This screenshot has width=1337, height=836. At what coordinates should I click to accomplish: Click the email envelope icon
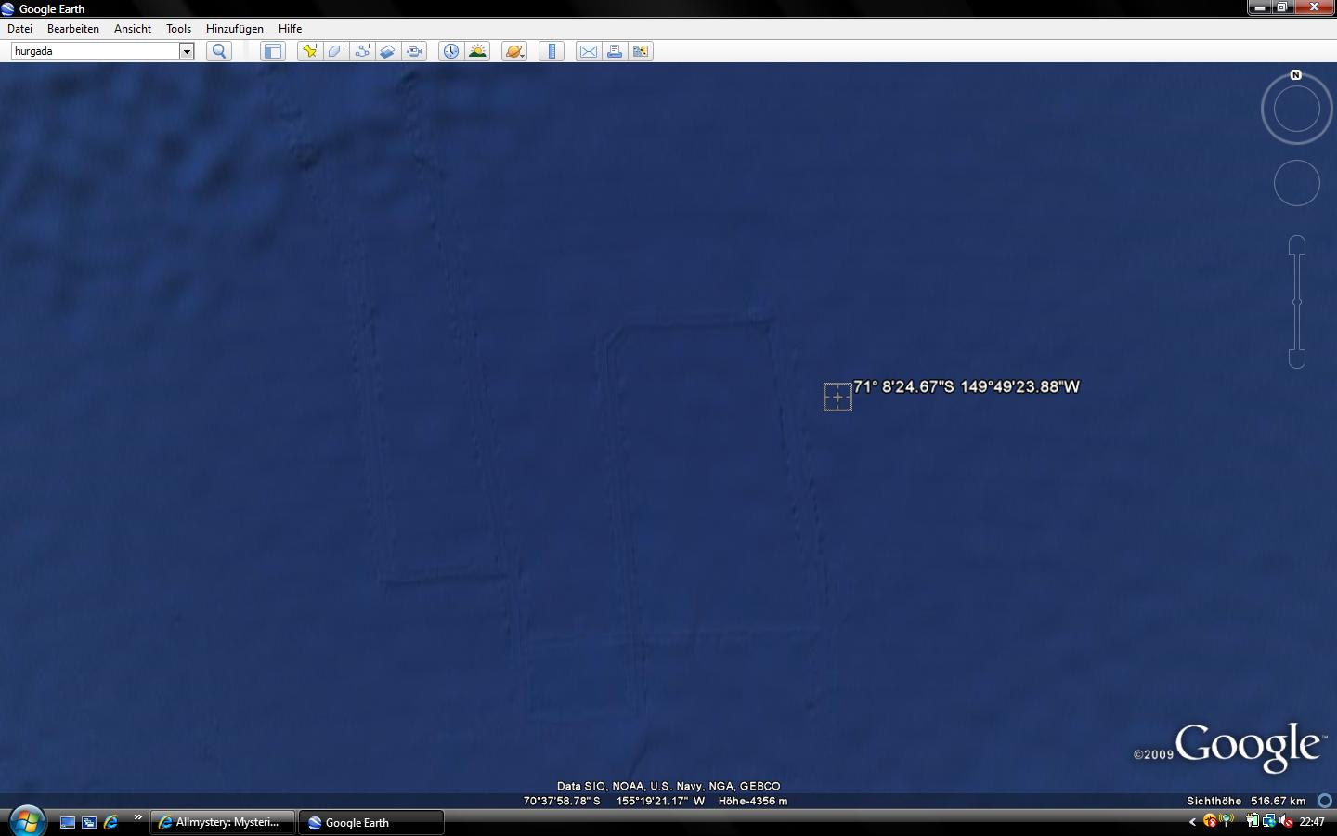[x=589, y=51]
